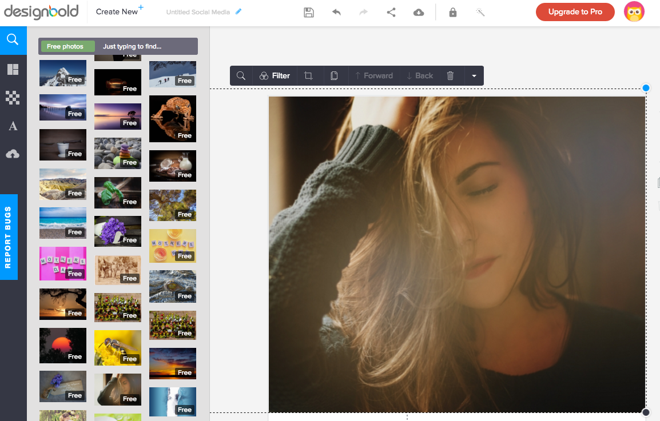Viewport: 660px width, 421px height.
Task: Delete the selected image with trash icon
Action: (450, 76)
